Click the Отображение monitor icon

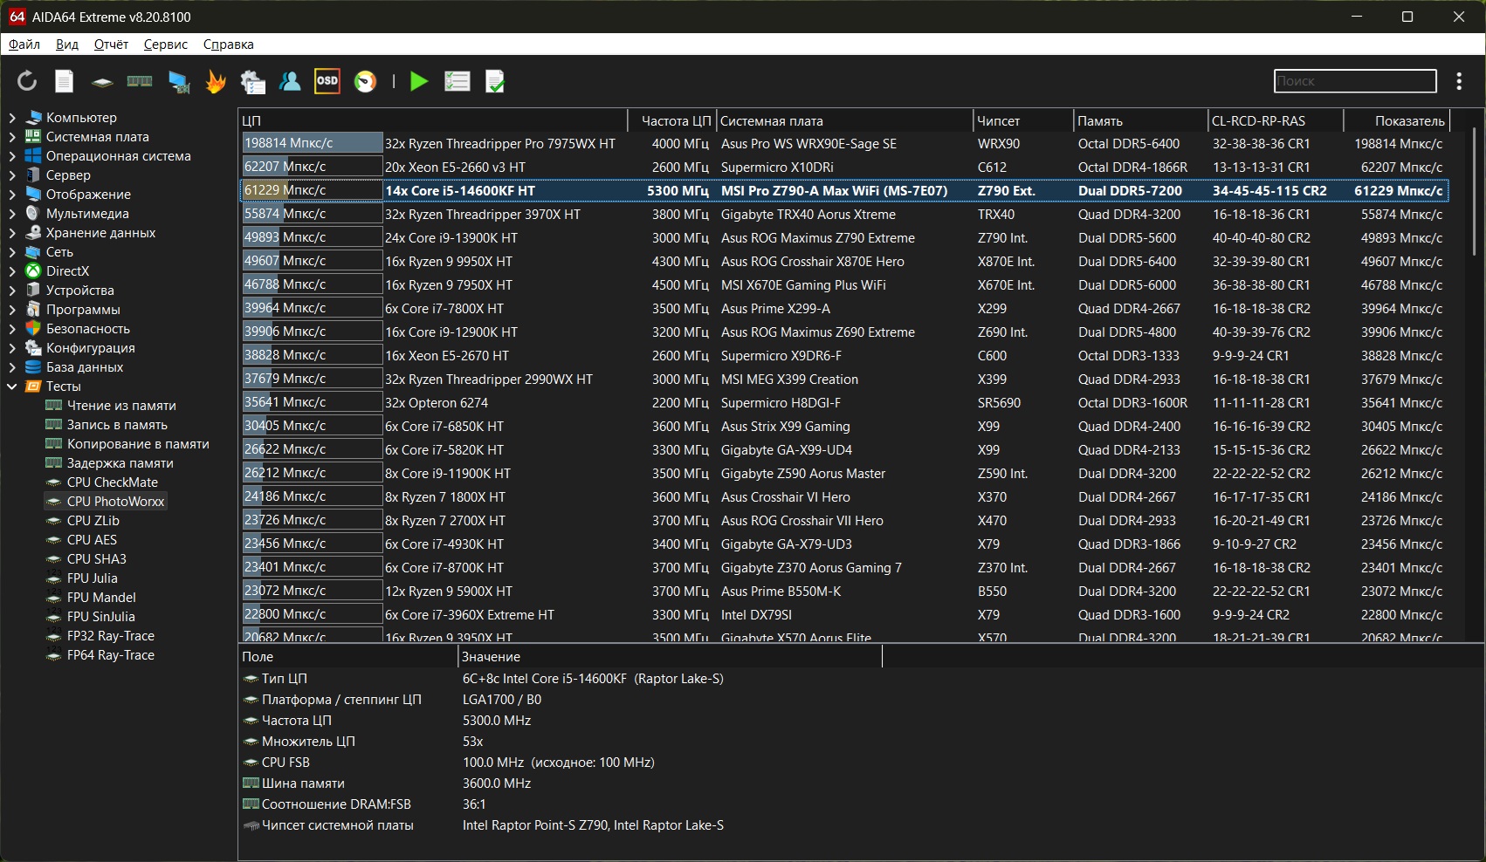(x=33, y=194)
